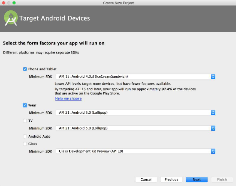Click the 'Lower API levels target more devices' text
The height and width of the screenshot is (186, 236).
[x=113, y=84]
